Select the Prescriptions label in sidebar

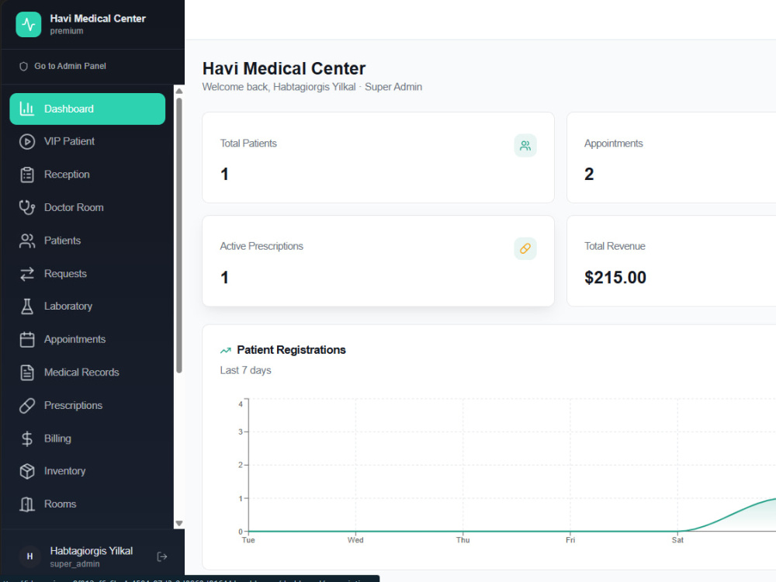[x=73, y=405]
